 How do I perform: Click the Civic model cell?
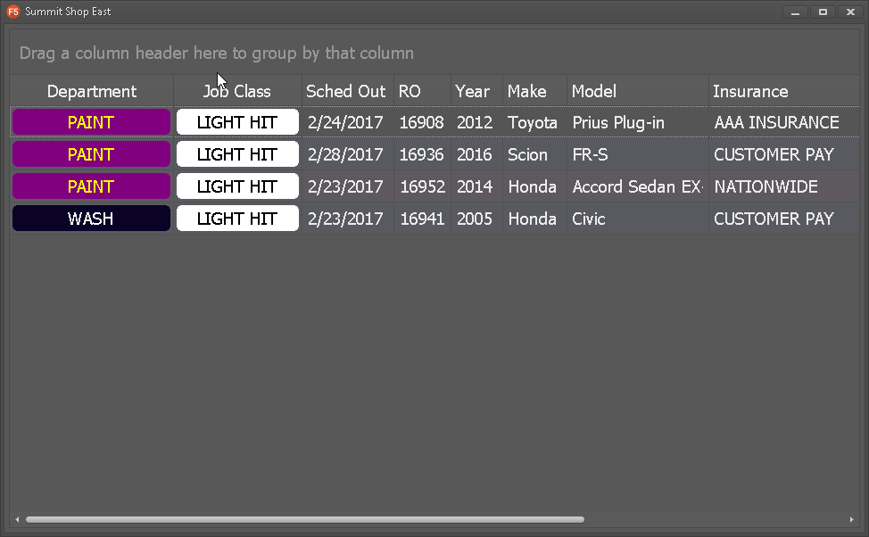[589, 219]
